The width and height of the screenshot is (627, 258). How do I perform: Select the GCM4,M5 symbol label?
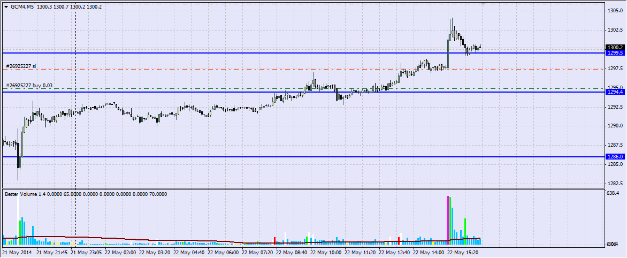click(x=22, y=7)
